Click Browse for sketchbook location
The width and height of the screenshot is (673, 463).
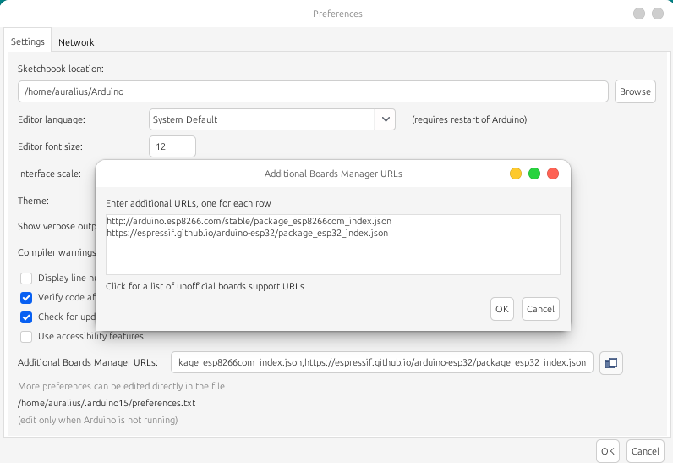(634, 91)
